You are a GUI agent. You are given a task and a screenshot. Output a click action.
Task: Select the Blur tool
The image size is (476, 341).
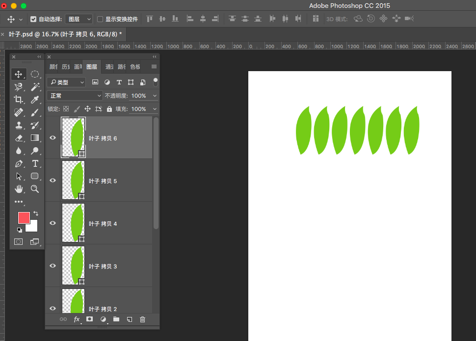click(19, 151)
